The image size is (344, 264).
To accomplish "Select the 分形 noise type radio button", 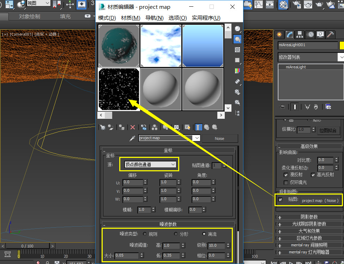I will tap(176, 234).
